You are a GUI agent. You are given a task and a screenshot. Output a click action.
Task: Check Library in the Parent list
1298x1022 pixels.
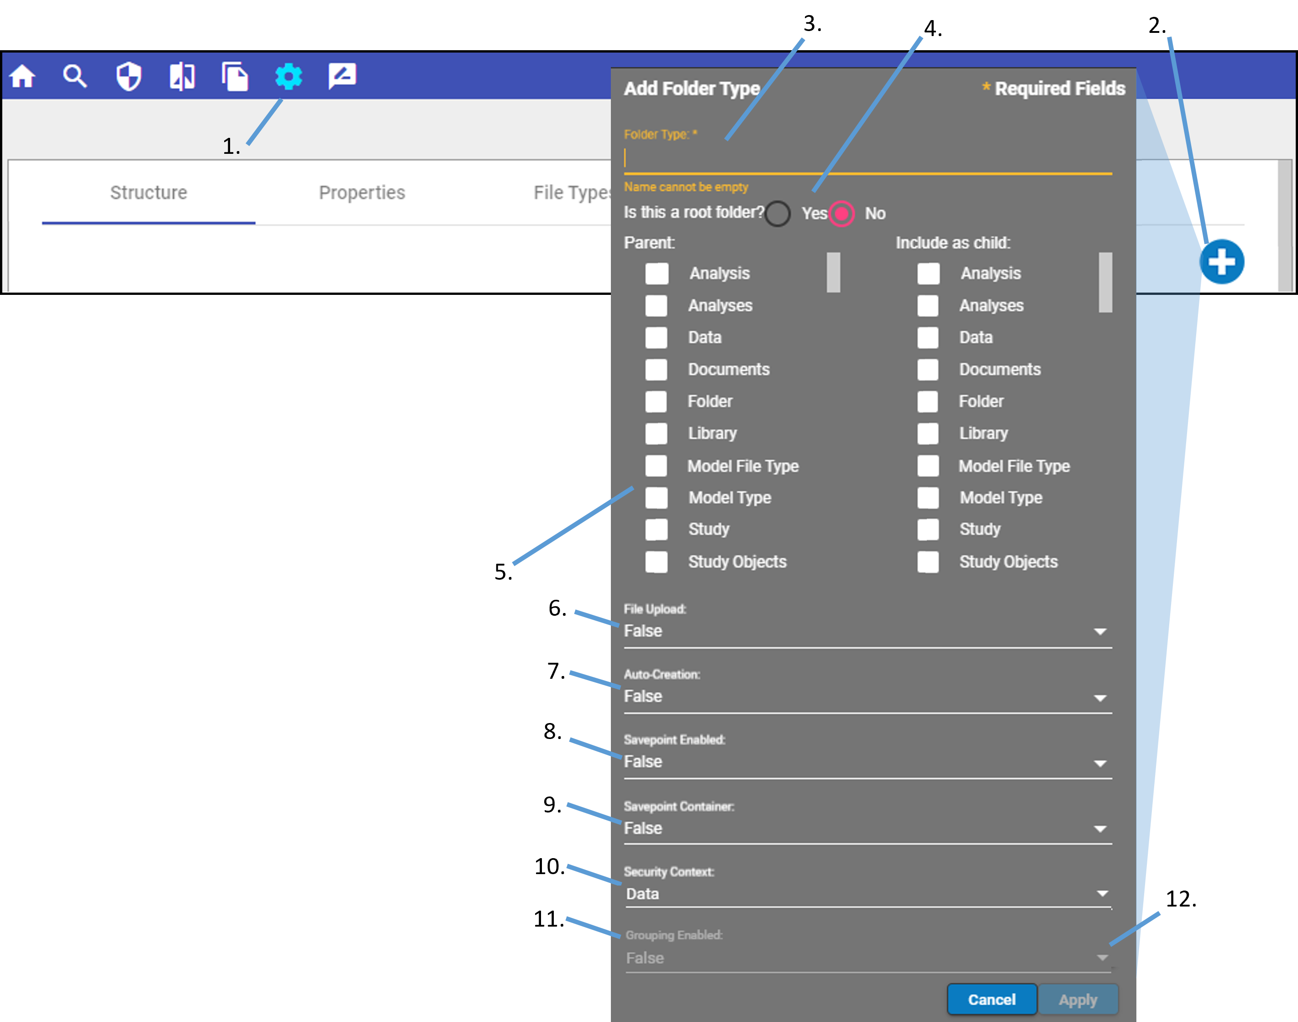pyautogui.click(x=657, y=433)
